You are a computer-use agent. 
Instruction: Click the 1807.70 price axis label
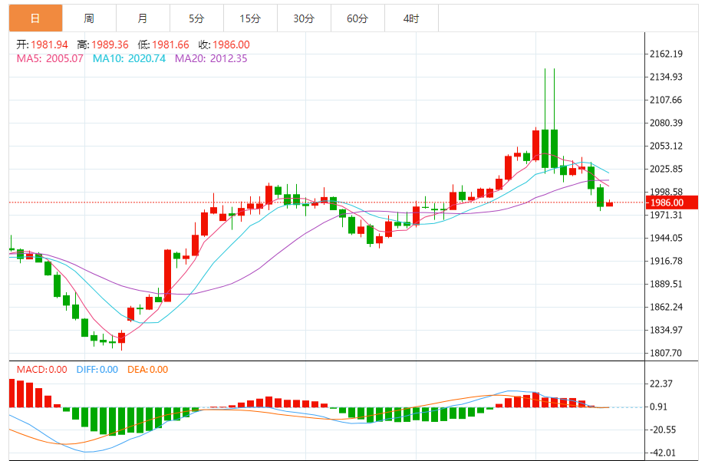pyautogui.click(x=666, y=353)
